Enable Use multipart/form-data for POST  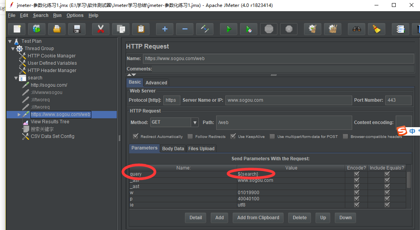[272, 136]
